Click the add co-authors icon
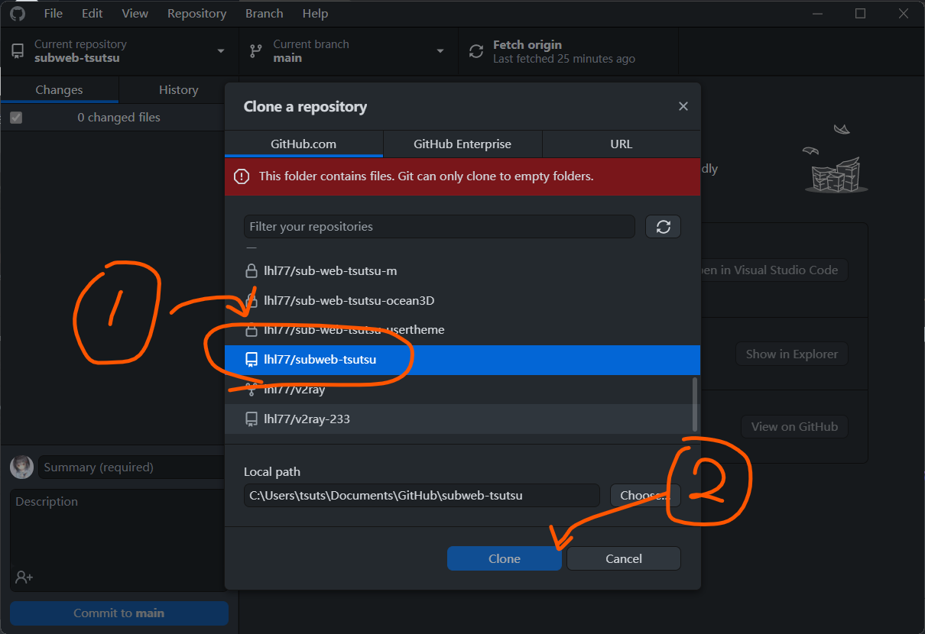The height and width of the screenshot is (634, 925). point(24,577)
